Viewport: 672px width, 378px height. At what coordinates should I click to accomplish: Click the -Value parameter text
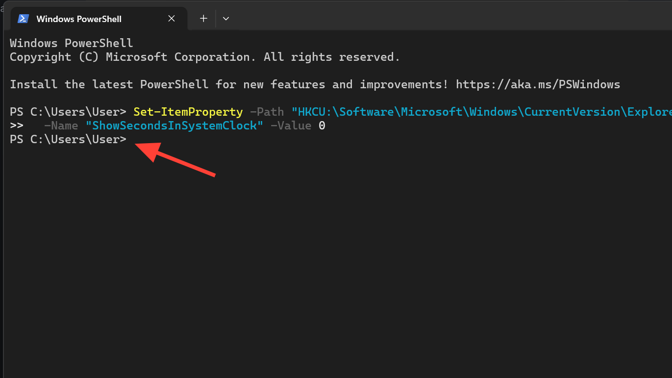click(291, 126)
